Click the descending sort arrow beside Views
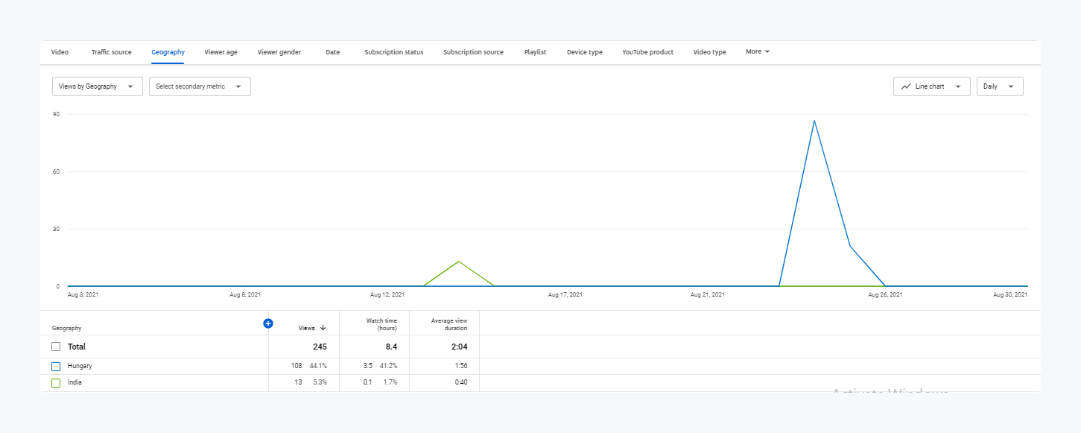Image resolution: width=1081 pixels, height=433 pixels. click(x=323, y=328)
